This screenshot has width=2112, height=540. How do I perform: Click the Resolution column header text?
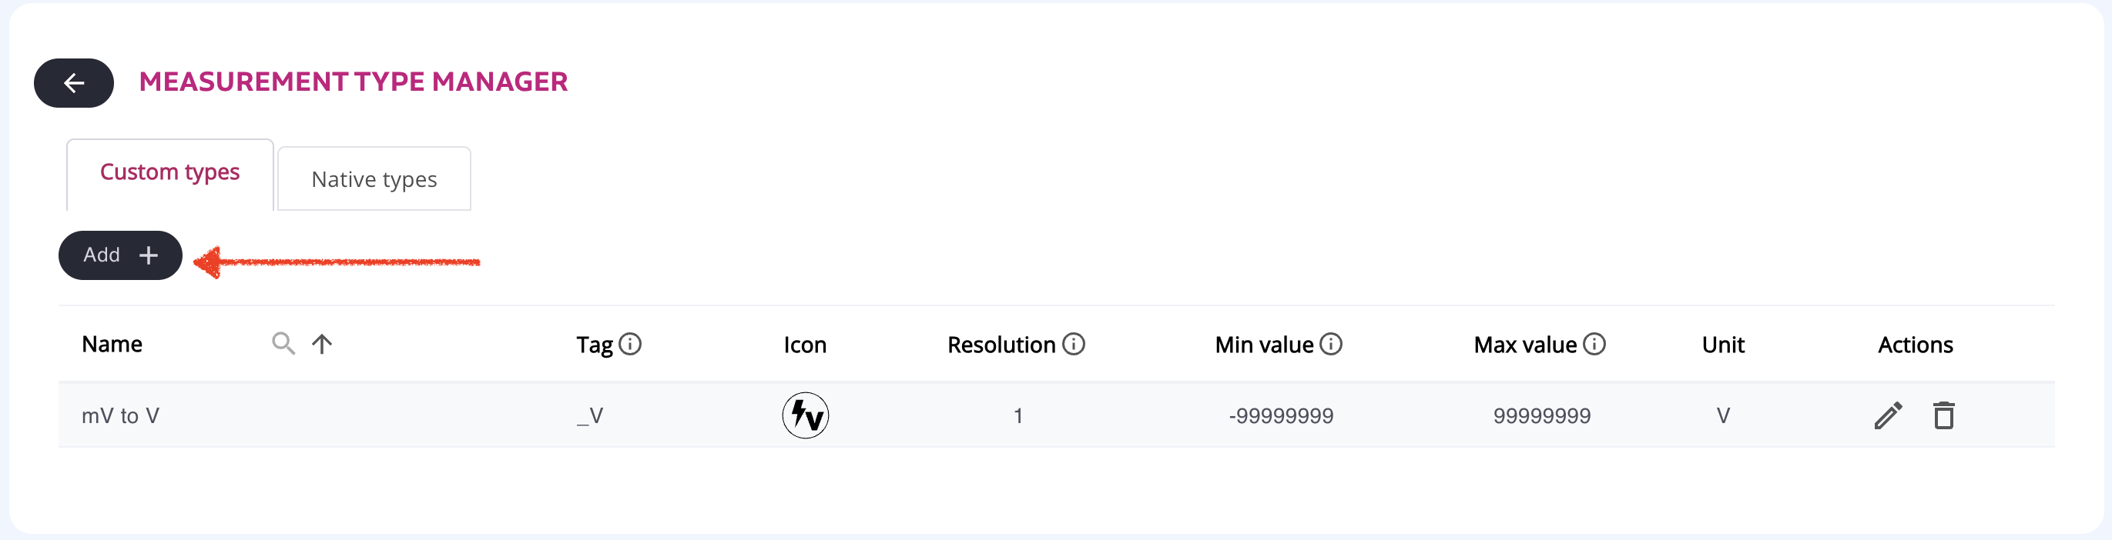point(1001,345)
